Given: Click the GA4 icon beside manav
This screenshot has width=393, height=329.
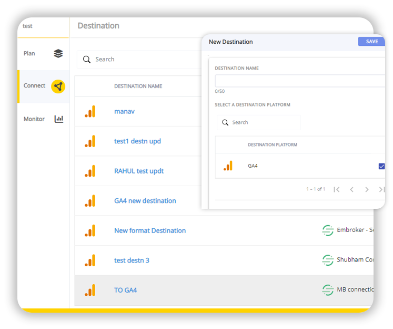Looking at the screenshot, I should pos(90,112).
